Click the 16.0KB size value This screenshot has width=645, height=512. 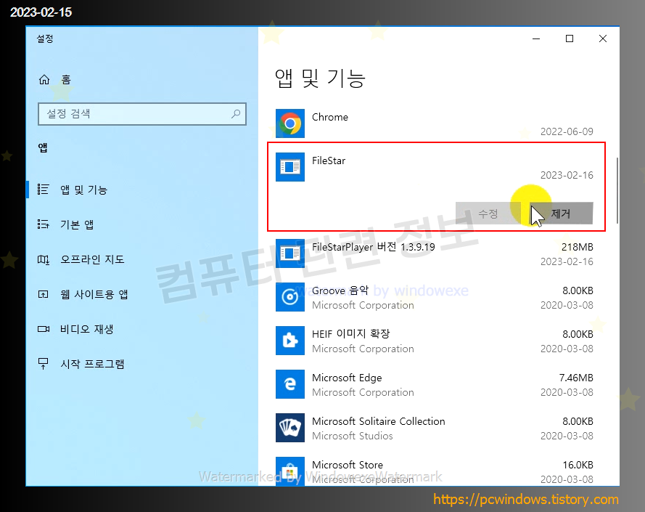(578, 465)
